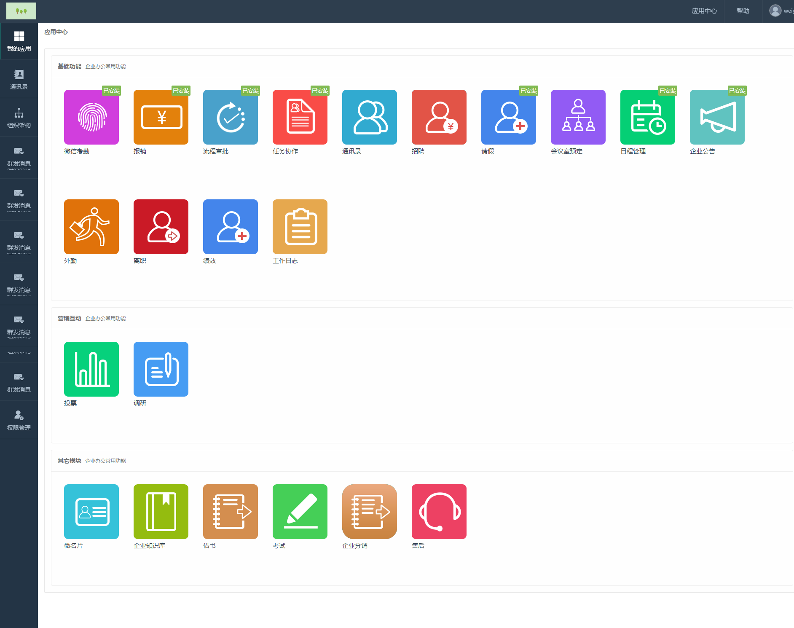The width and height of the screenshot is (794, 628).
Task: Open the 离职 resignation app
Action: [161, 227]
